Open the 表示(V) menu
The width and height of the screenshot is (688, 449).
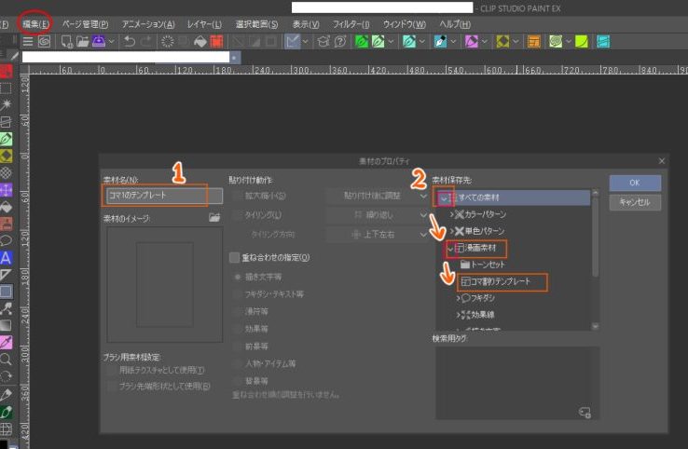[x=306, y=24]
